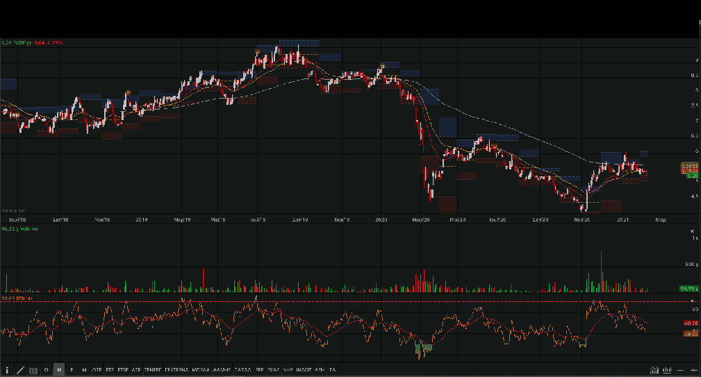Select the ATP symbol shortcut
Screen dimensions: 701x377
click(136, 370)
